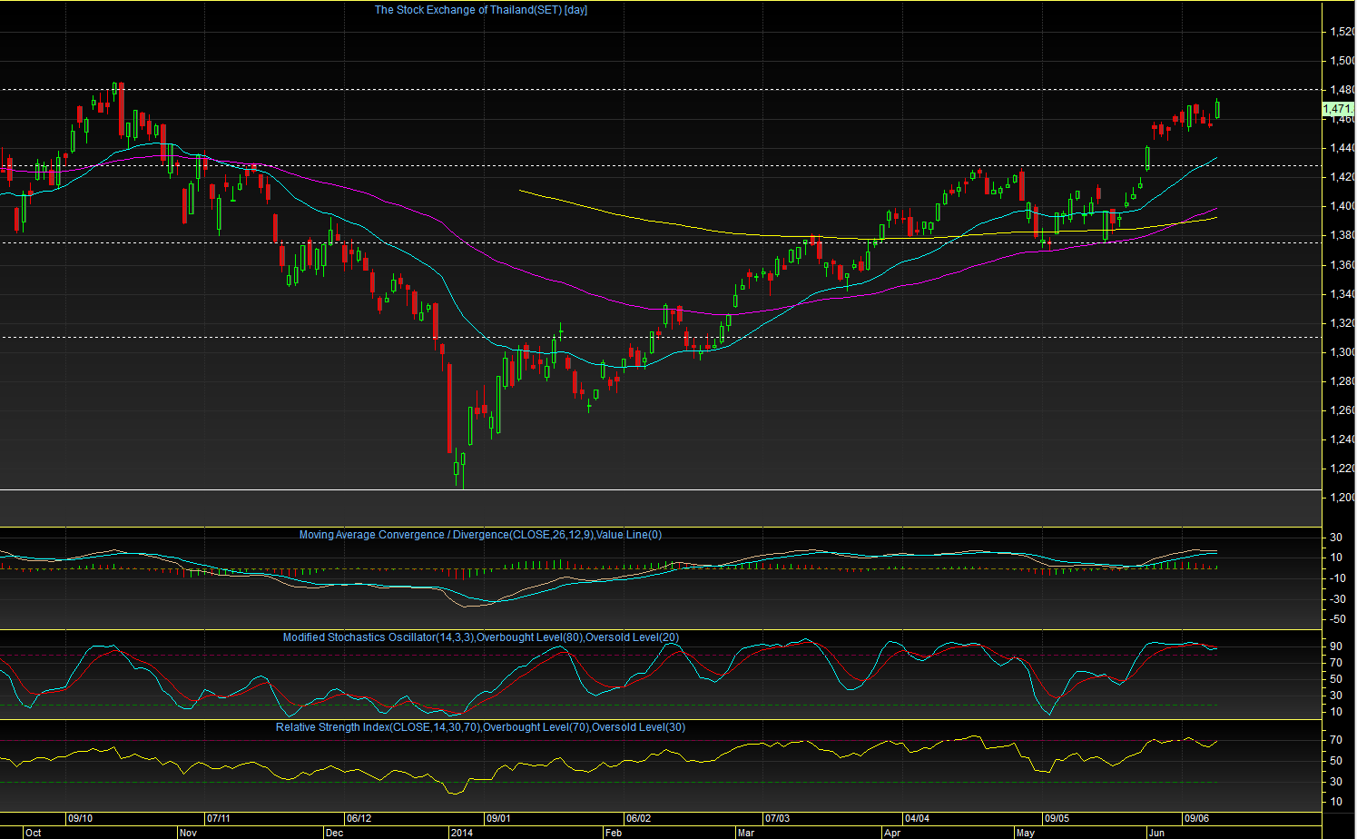Select the Feb month label on the time axis
The width and height of the screenshot is (1357, 839).
pyautogui.click(x=614, y=833)
